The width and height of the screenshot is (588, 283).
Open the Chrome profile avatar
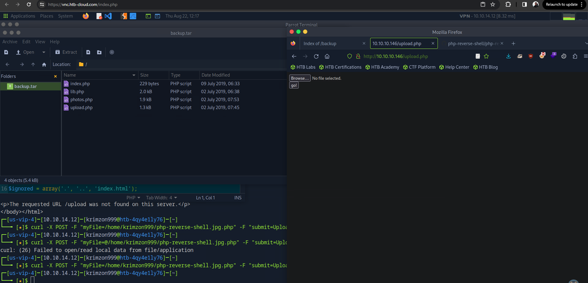(x=536, y=5)
